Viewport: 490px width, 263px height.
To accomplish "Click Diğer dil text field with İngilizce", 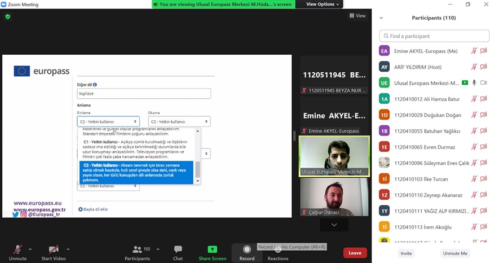I will (144, 94).
